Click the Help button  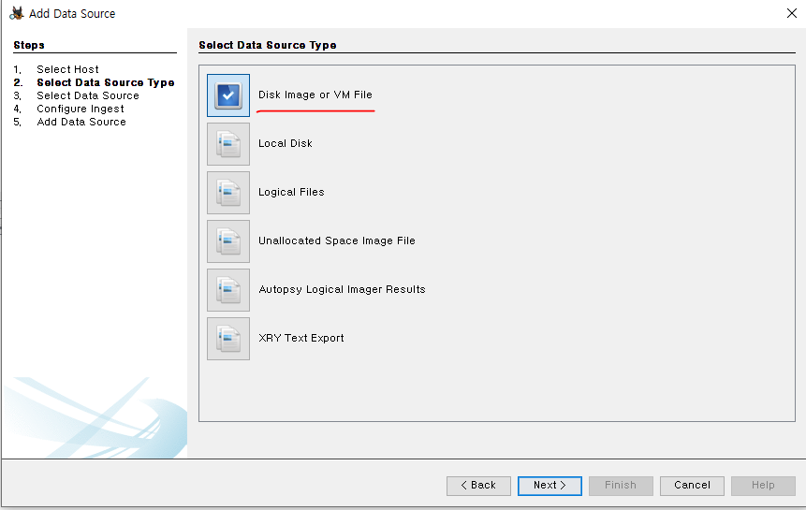[x=763, y=486]
